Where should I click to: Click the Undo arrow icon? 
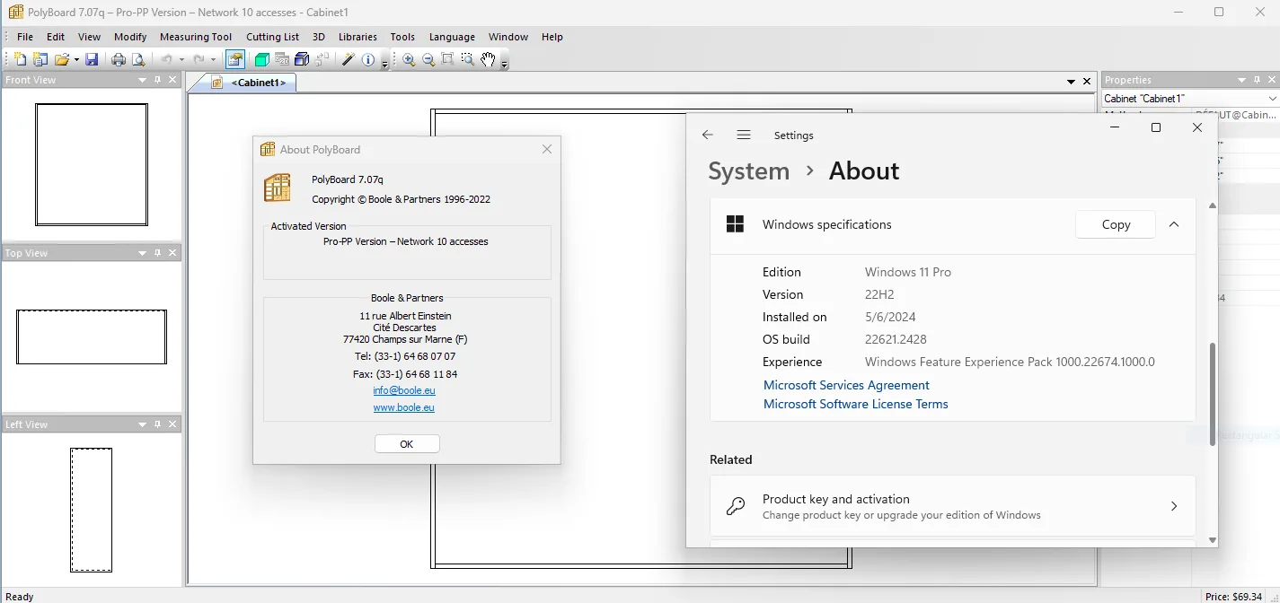click(x=166, y=59)
